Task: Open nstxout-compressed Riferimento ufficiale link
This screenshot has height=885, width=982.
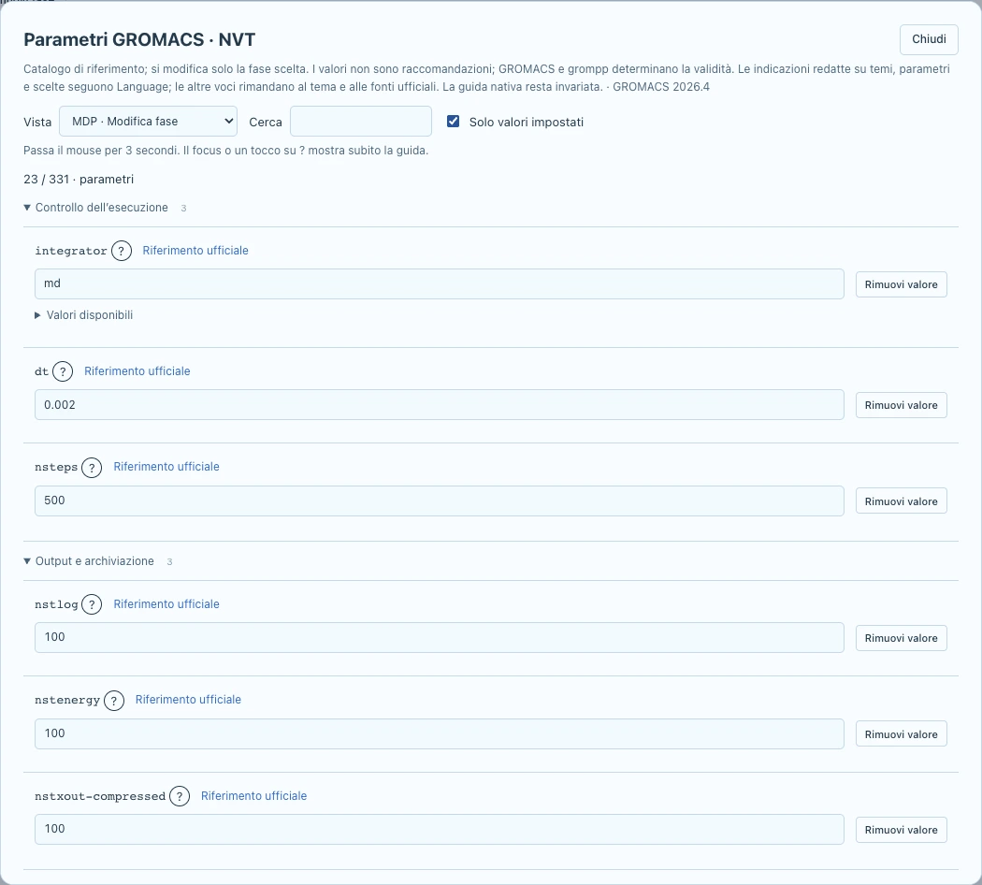Action: click(253, 796)
